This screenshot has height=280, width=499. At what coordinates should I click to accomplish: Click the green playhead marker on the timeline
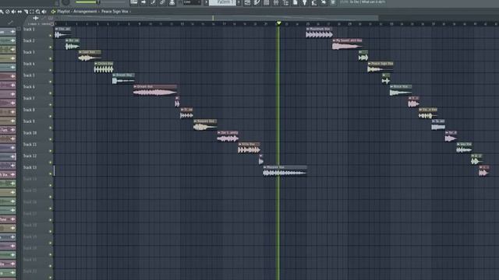279,23
